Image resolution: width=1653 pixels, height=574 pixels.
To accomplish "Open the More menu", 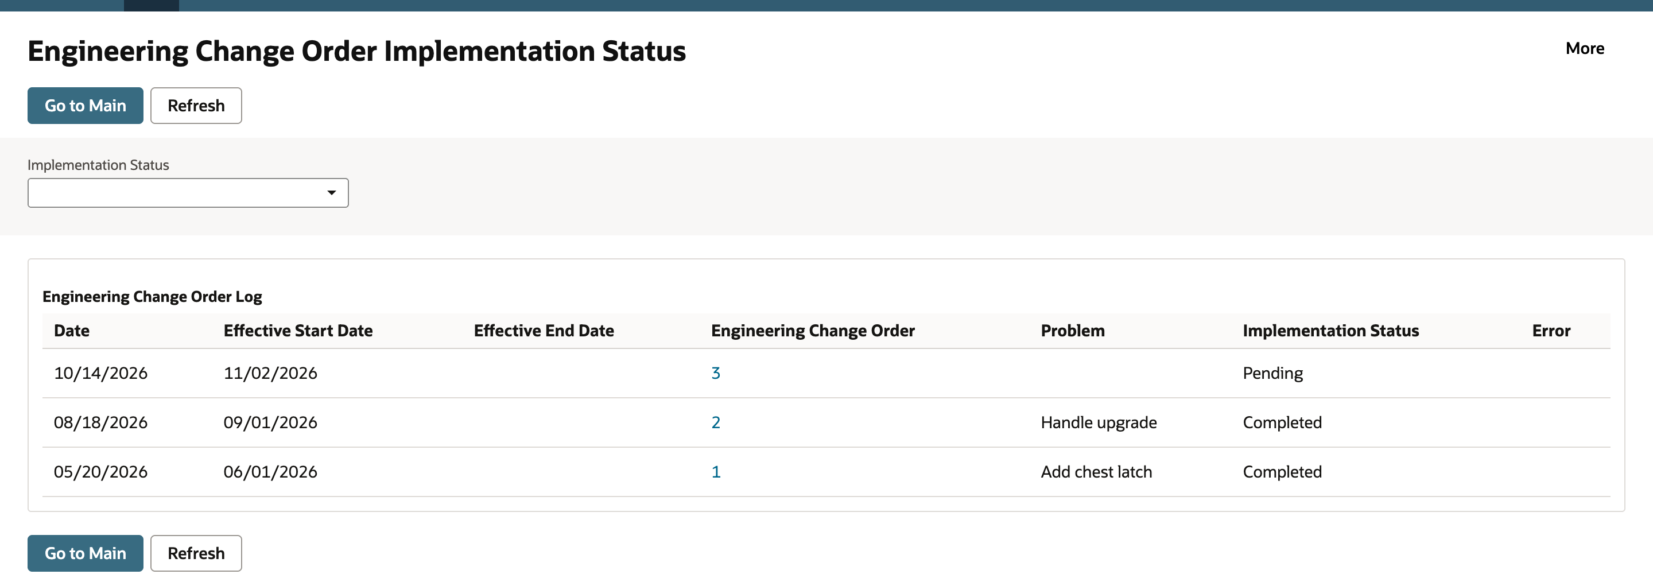I will pos(1584,48).
